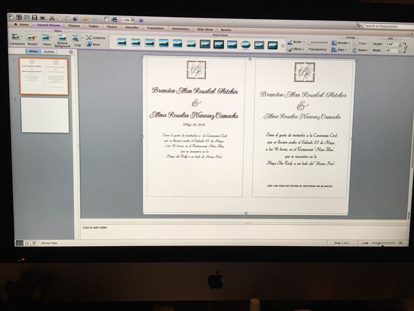The width and height of the screenshot is (414, 311).
Task: Click the Undo arrow icon
Action: tap(85, 19)
